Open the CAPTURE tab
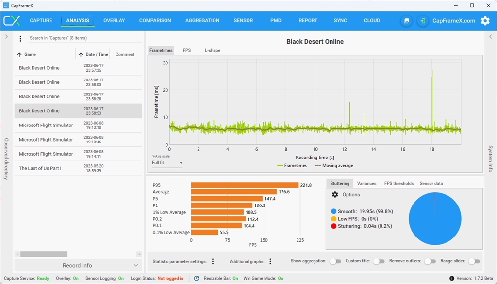Image resolution: width=497 pixels, height=284 pixels. point(41,20)
